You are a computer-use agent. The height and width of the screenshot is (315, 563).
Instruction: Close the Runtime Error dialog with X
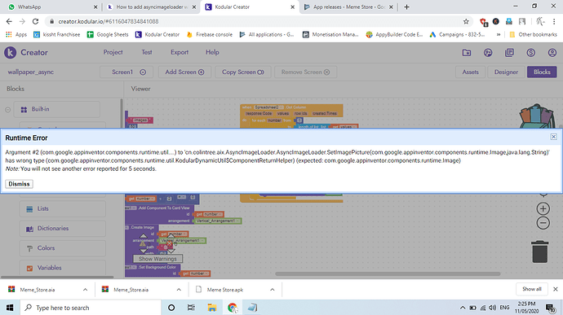click(554, 137)
